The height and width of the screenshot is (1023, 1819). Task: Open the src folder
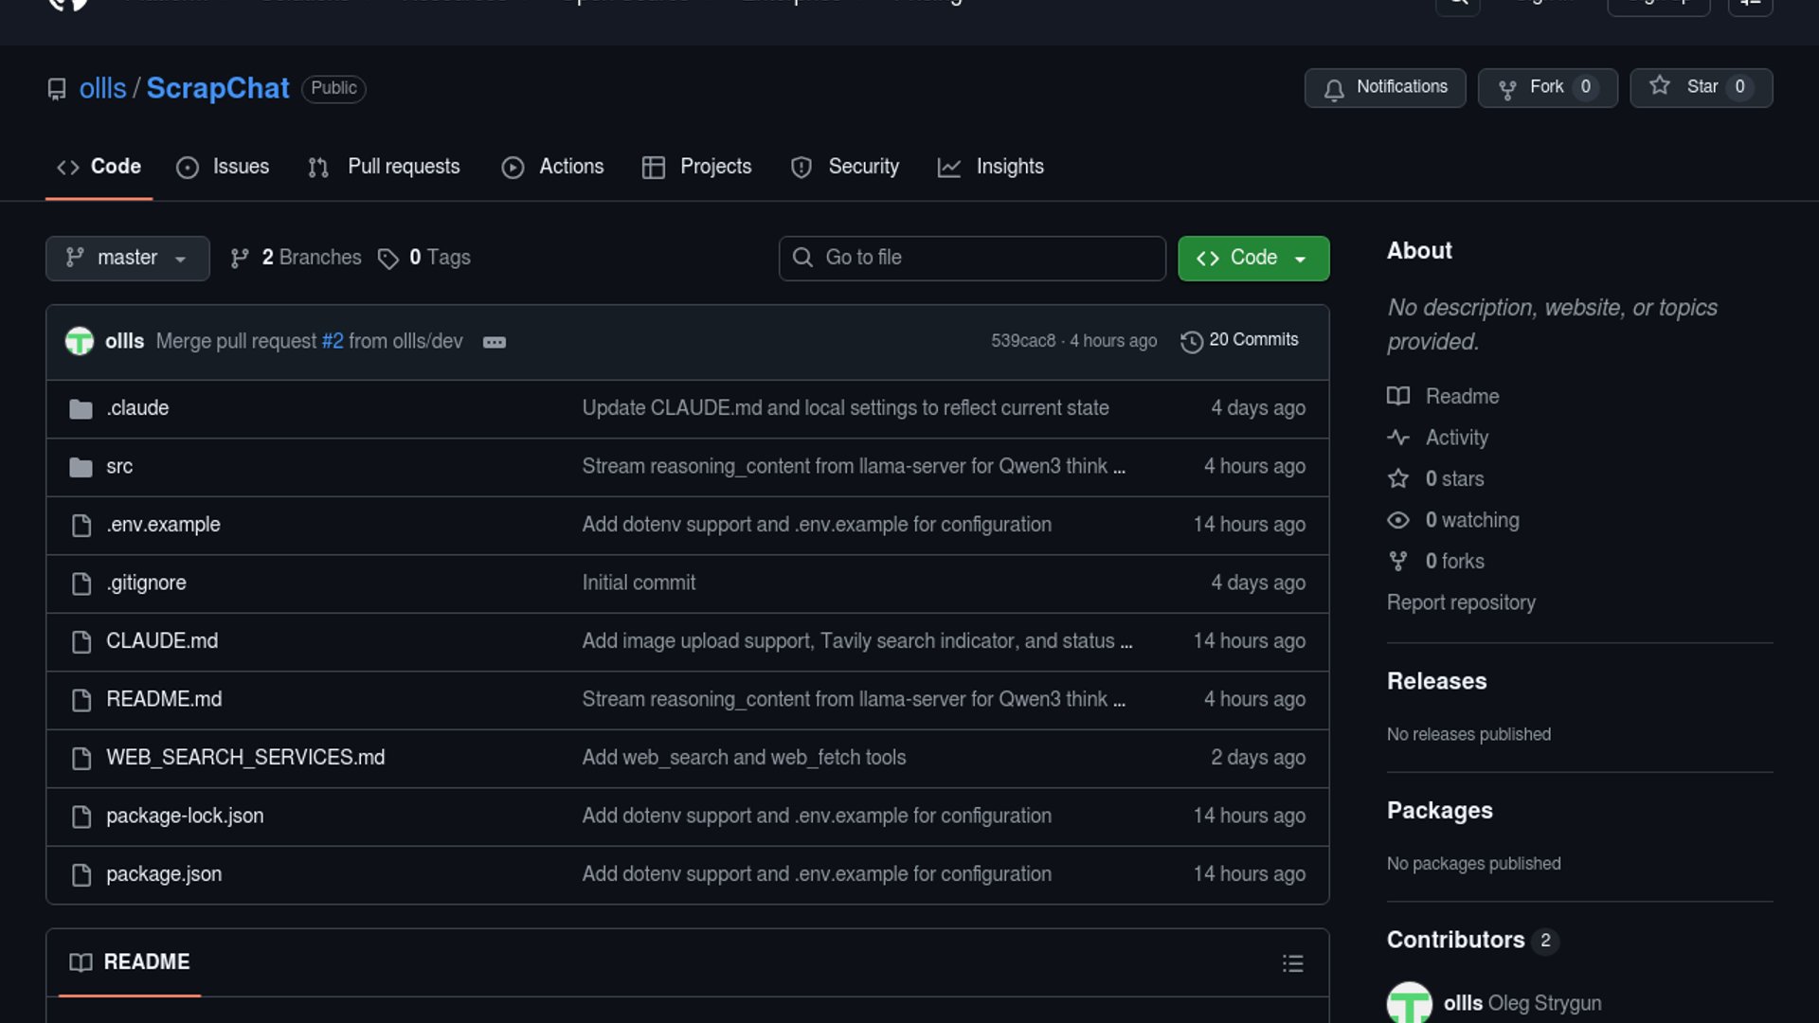(119, 466)
